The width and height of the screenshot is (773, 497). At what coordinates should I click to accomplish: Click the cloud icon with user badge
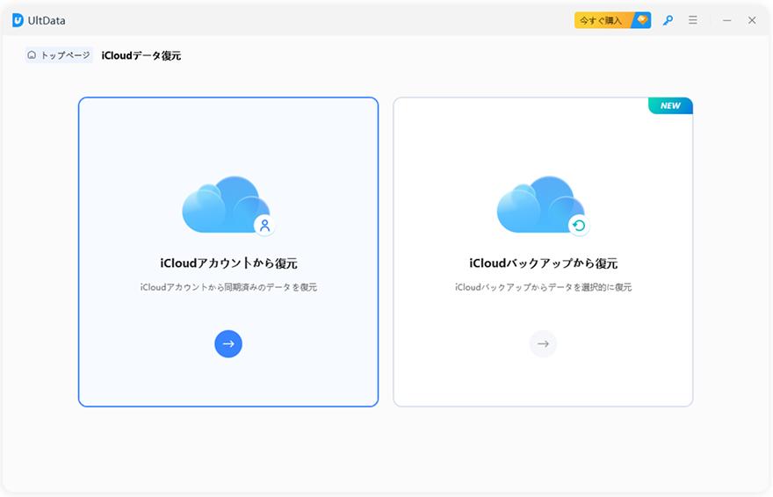point(228,205)
